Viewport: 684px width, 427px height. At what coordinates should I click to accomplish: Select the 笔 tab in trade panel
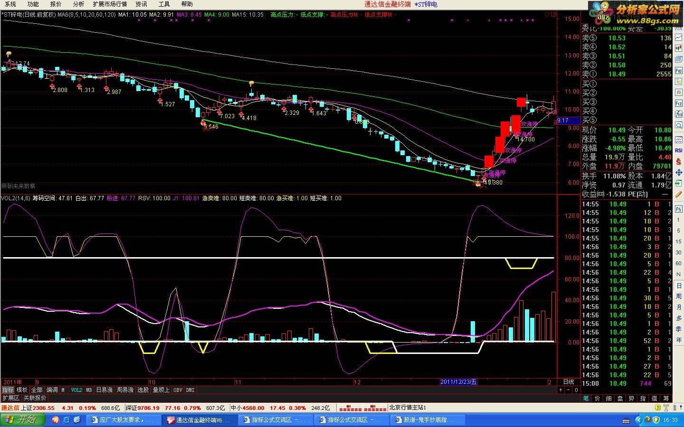tap(586, 398)
